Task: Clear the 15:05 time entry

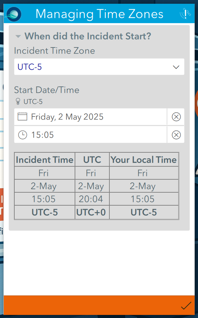Action: click(176, 135)
